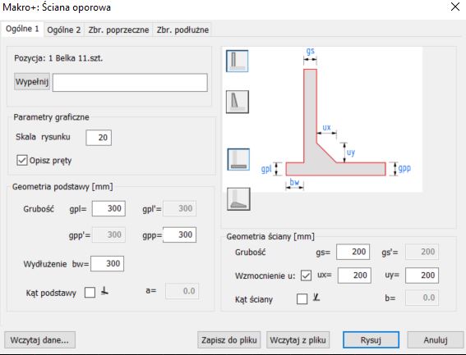
Task: Click the gs wall thickness field
Action: coord(353,252)
